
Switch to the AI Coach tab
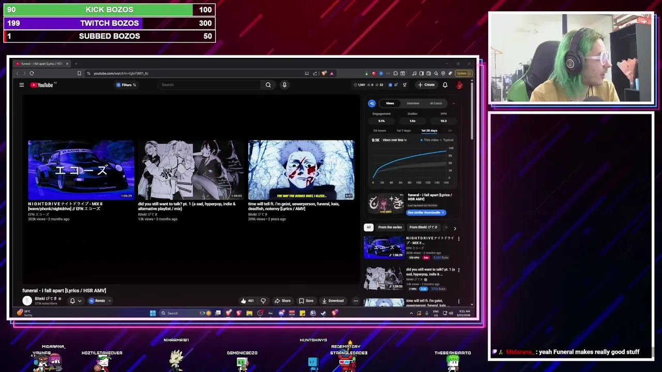pos(436,103)
